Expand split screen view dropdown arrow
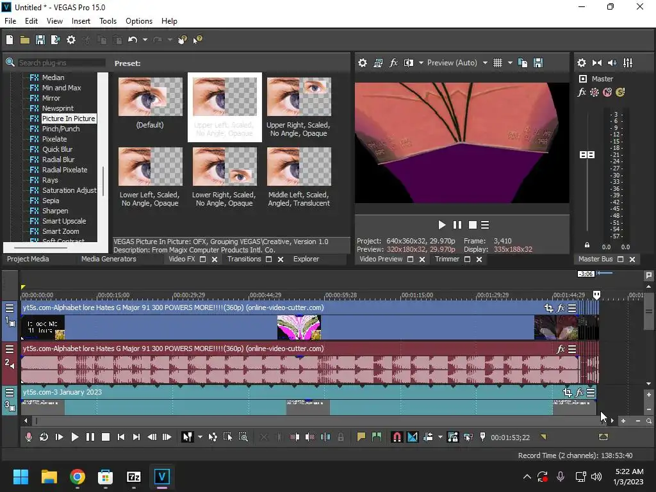Viewport: 656px width, 492px height. 421,63
